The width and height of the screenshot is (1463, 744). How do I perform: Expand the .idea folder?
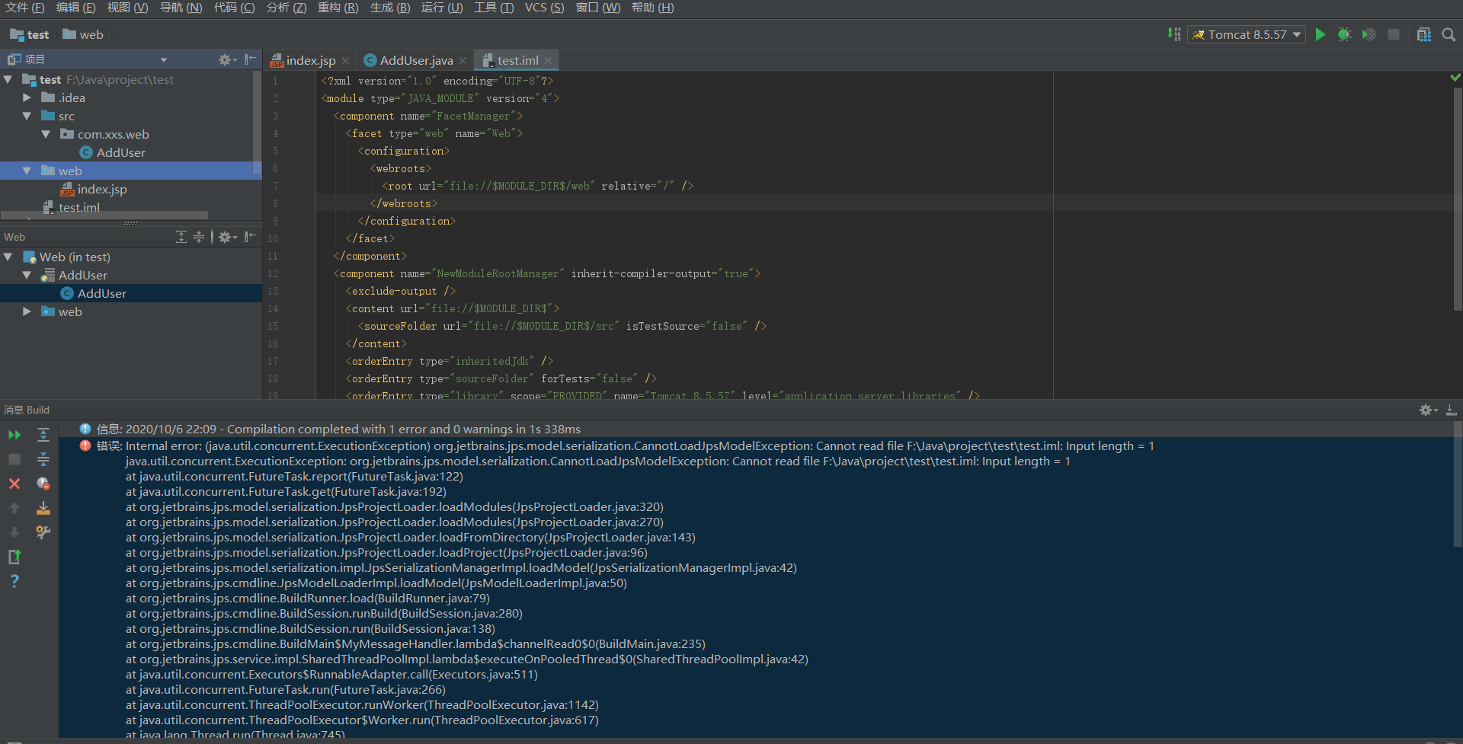(x=27, y=97)
